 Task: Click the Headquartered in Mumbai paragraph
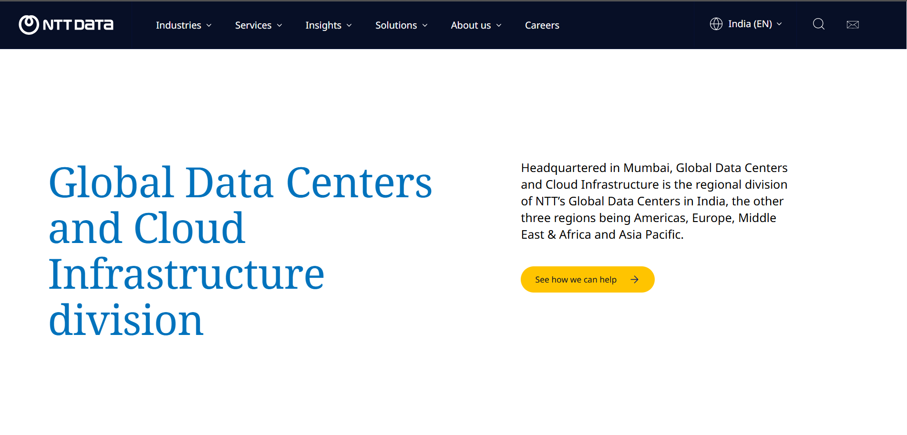[654, 201]
